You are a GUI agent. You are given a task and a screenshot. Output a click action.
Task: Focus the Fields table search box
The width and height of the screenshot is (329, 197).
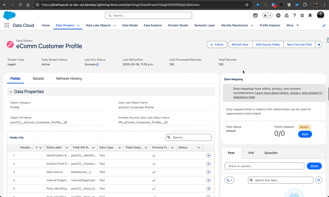(188, 137)
